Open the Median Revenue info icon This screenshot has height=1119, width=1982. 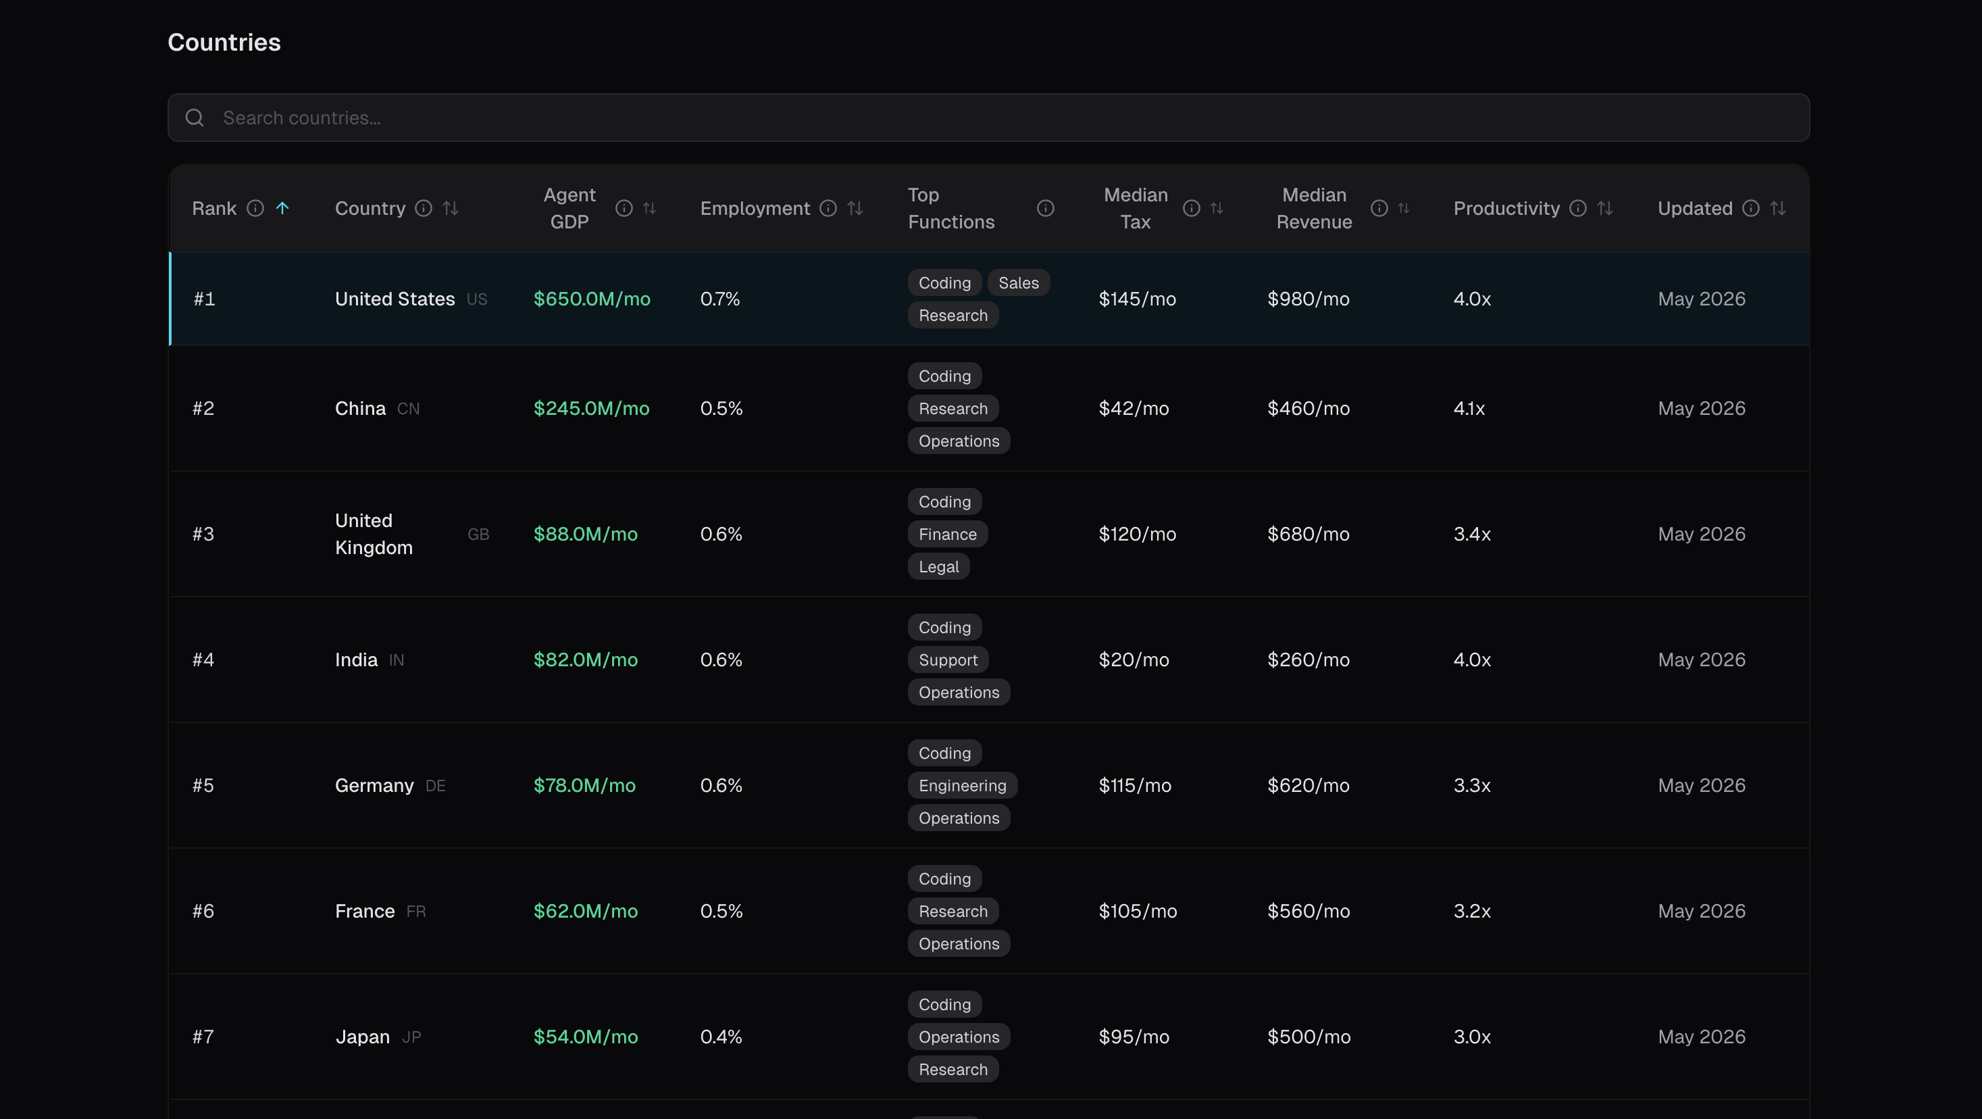coord(1379,209)
